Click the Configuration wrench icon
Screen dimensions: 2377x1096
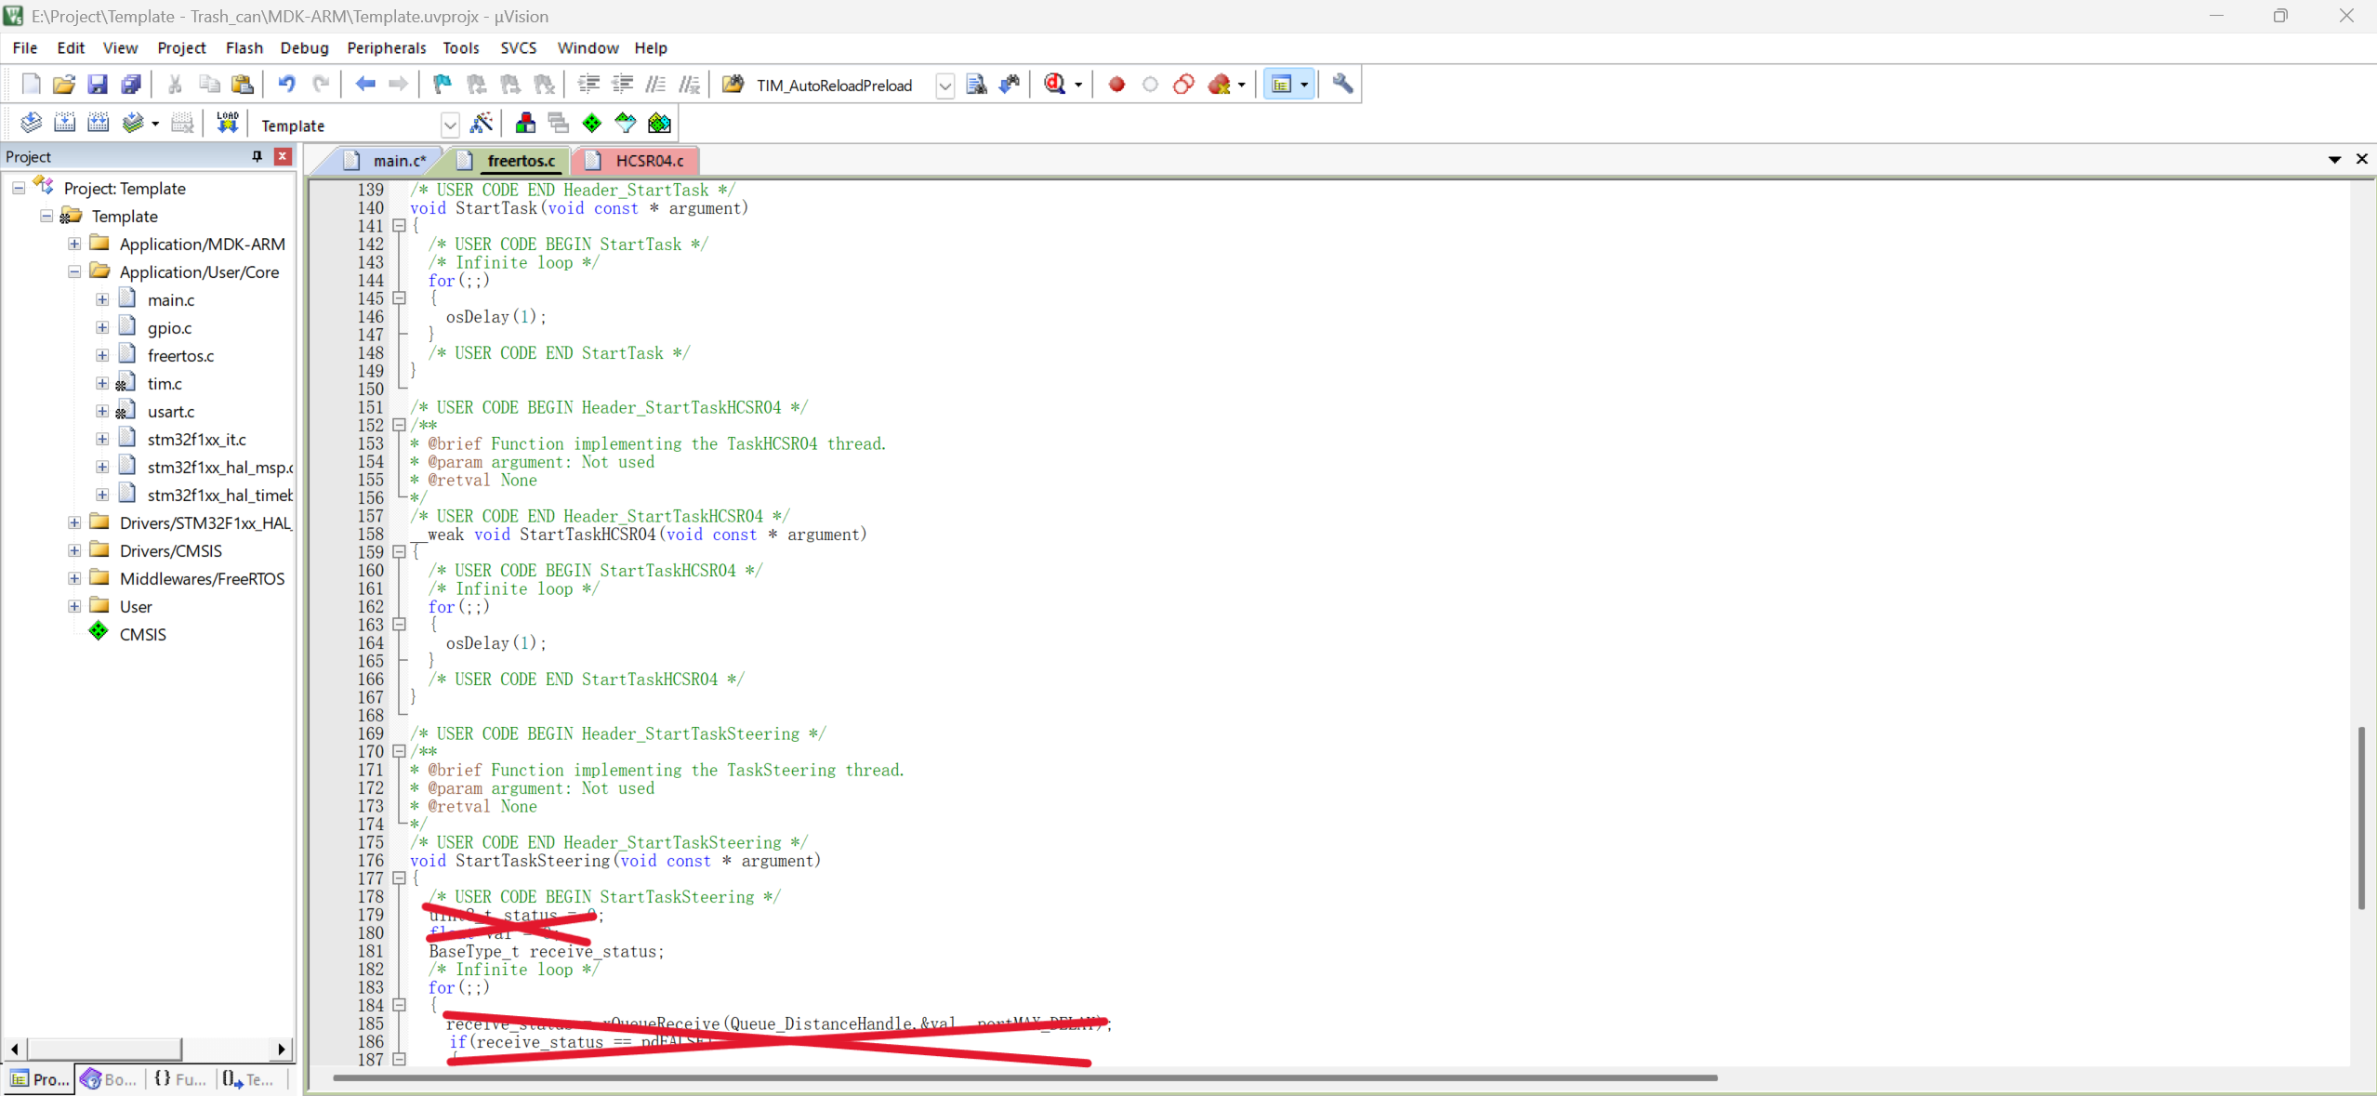1341,85
